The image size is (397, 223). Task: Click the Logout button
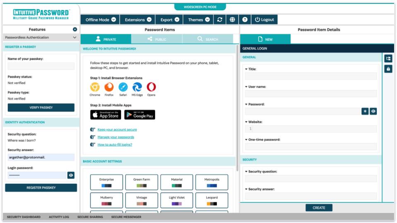pyautogui.click(x=264, y=19)
